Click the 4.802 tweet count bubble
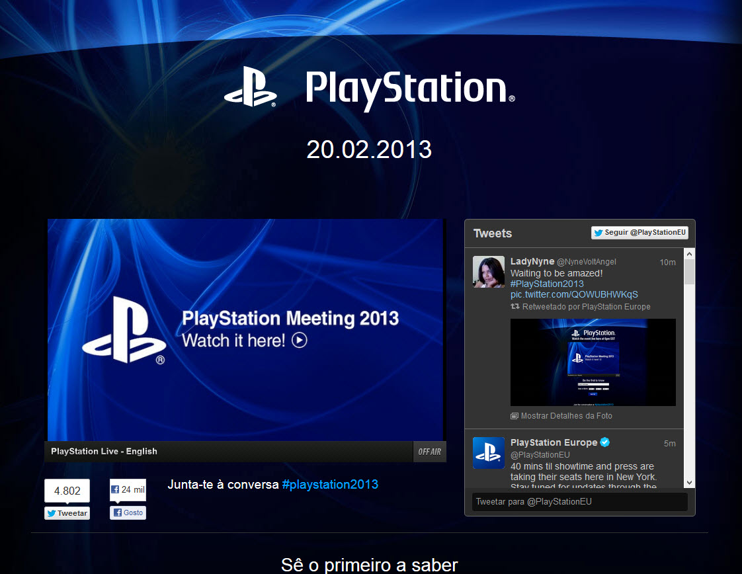Screen dimensions: 742x574 pyautogui.click(x=67, y=491)
